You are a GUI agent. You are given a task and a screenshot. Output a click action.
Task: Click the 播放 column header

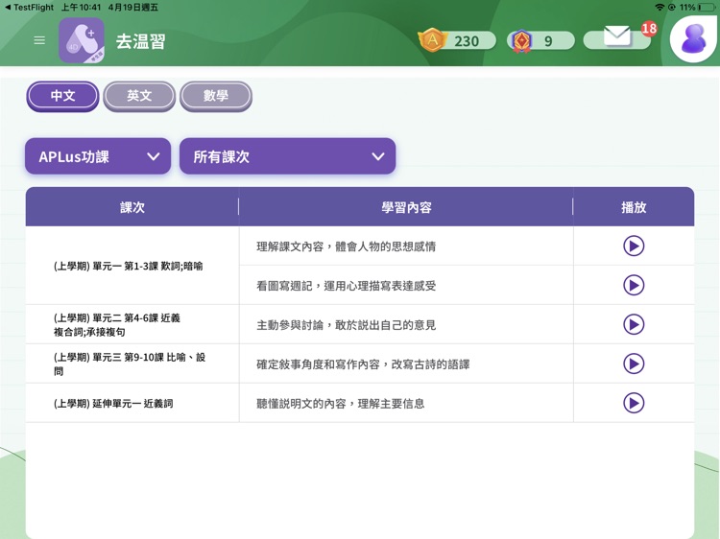[x=634, y=207]
